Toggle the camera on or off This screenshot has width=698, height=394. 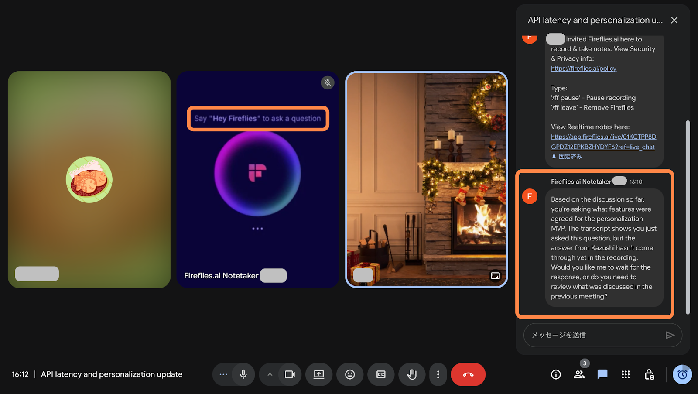[x=290, y=374]
